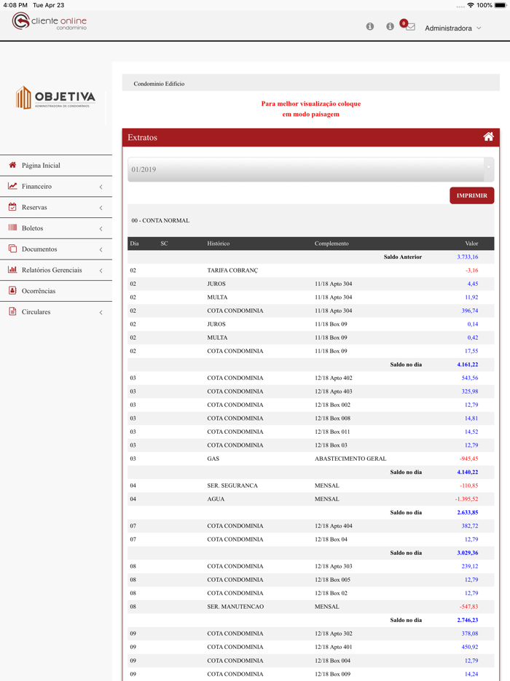Open the 01/2019 period dropdown

[x=311, y=169]
